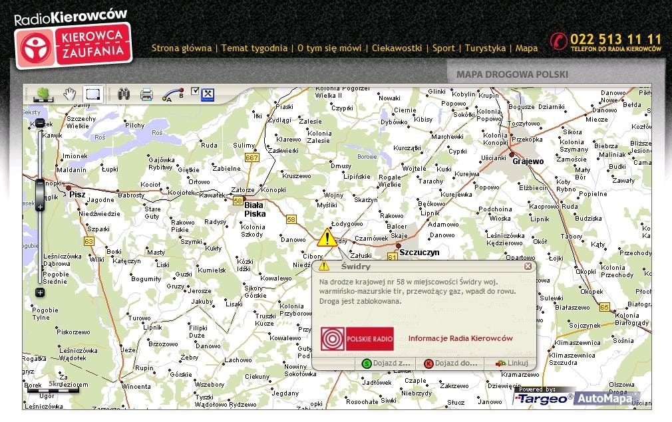672x422 pixels.
Task: Print the map using printer icon
Action: 146,94
